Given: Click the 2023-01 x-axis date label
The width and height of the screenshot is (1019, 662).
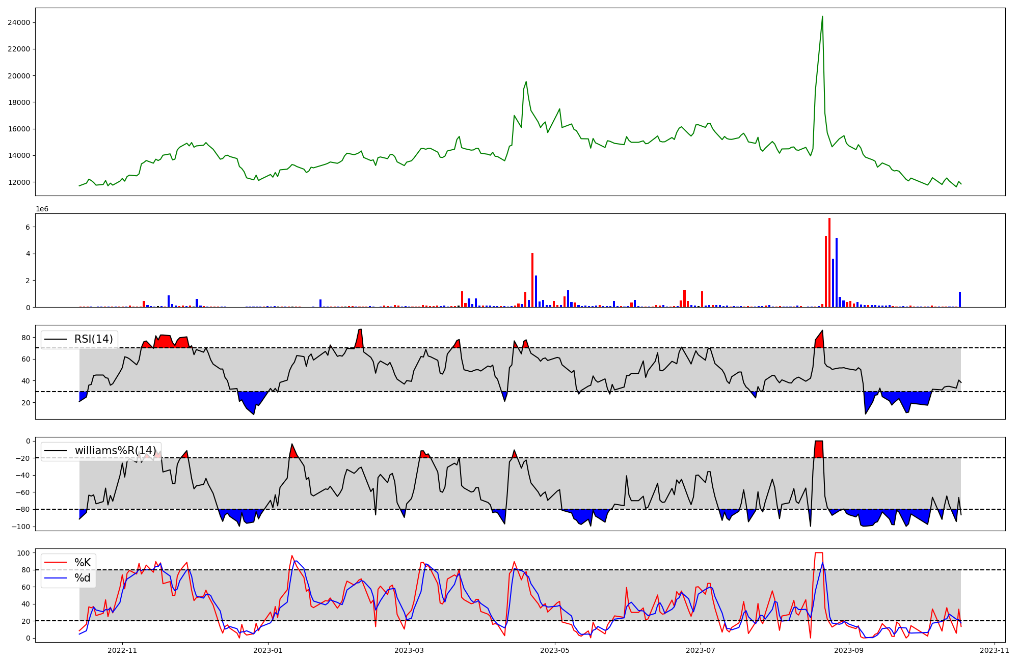Looking at the screenshot, I should (x=268, y=650).
